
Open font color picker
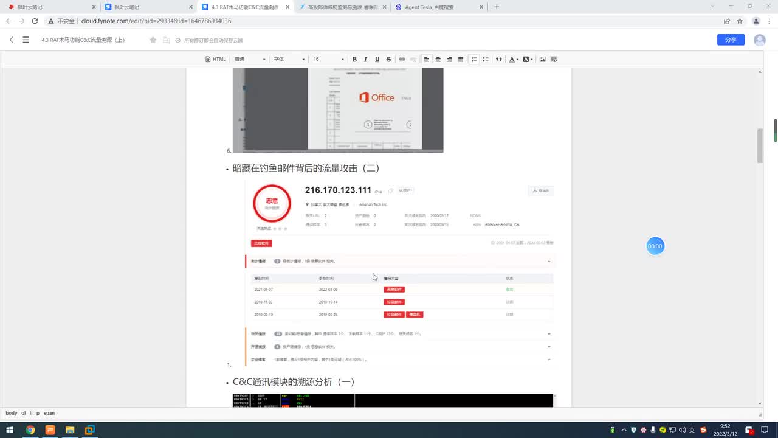click(x=514, y=59)
